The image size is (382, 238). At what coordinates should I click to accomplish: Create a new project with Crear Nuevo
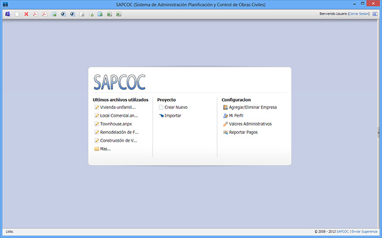(176, 107)
